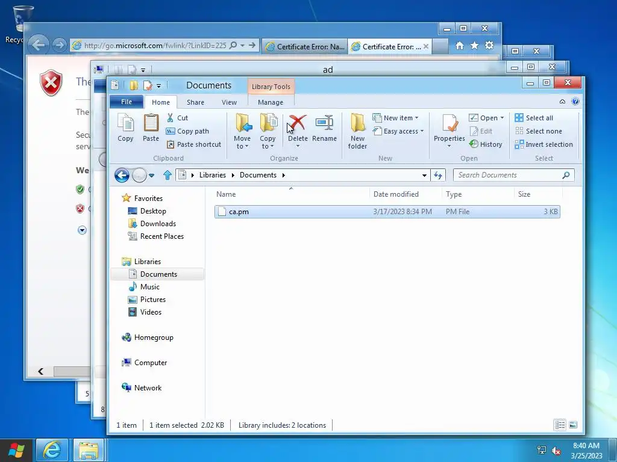Click Libraries in the address path
Screen dimensions: 617x462
(213, 175)
